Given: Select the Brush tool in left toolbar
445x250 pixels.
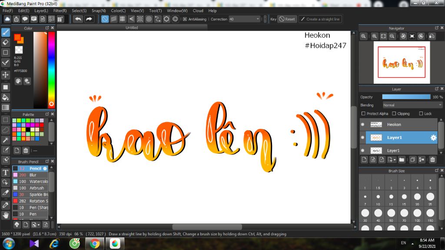Looking at the screenshot, I should [5, 32].
